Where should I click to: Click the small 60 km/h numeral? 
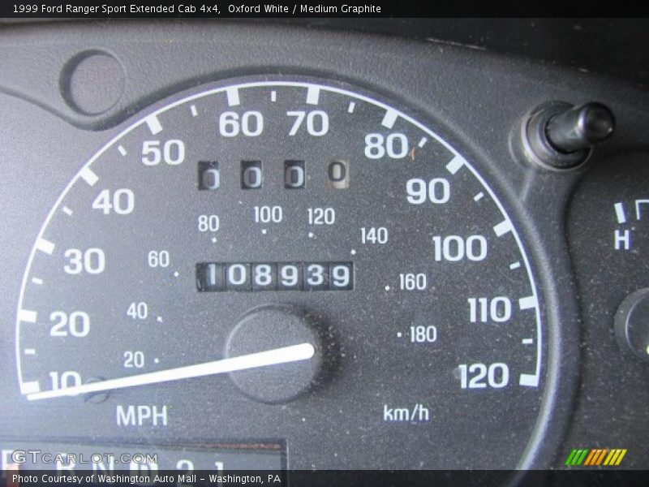[158, 259]
